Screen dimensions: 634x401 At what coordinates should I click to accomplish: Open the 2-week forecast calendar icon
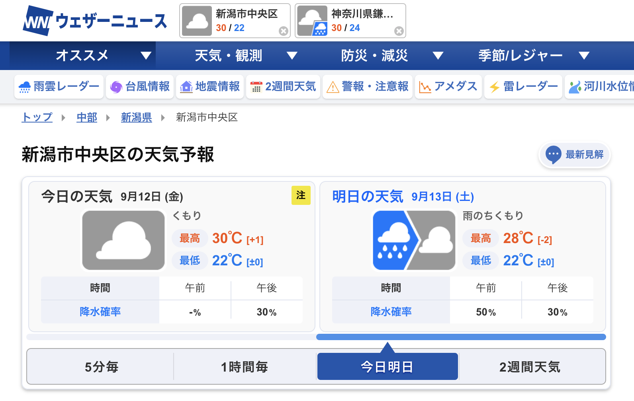pos(256,87)
